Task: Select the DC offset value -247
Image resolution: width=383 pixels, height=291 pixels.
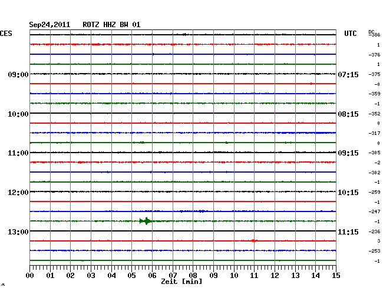Action: point(374,211)
